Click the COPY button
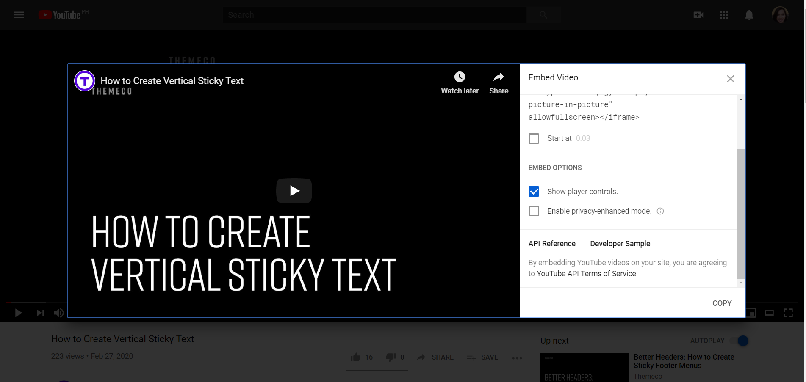Screen dimensions: 806x382 tap(722, 303)
